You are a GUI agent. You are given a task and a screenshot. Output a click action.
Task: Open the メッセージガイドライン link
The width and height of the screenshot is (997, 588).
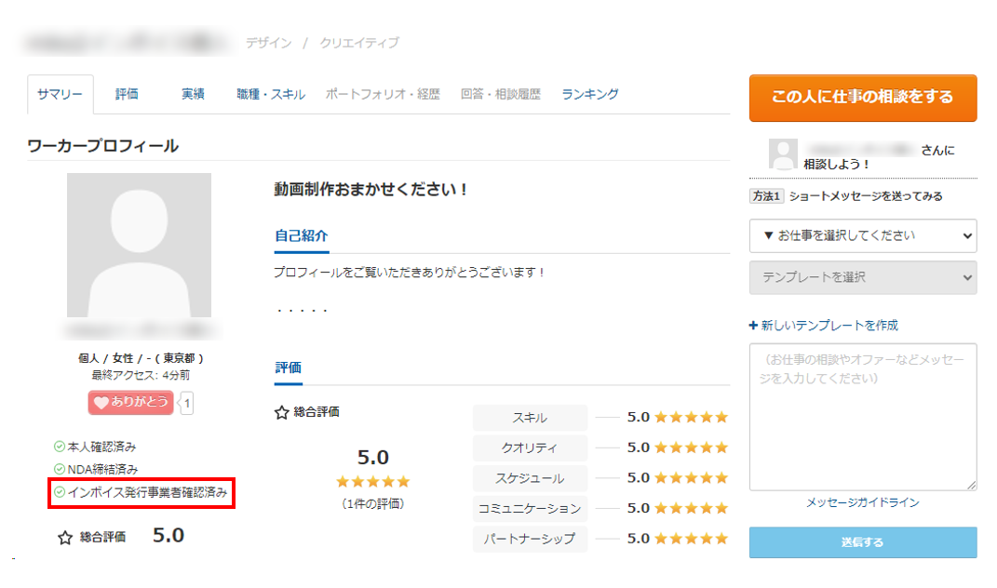click(862, 502)
